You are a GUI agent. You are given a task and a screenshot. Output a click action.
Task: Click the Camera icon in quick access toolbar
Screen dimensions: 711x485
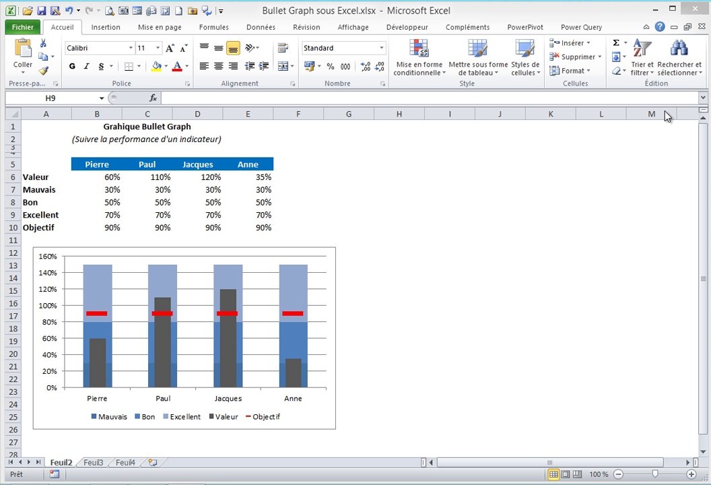pos(123,11)
